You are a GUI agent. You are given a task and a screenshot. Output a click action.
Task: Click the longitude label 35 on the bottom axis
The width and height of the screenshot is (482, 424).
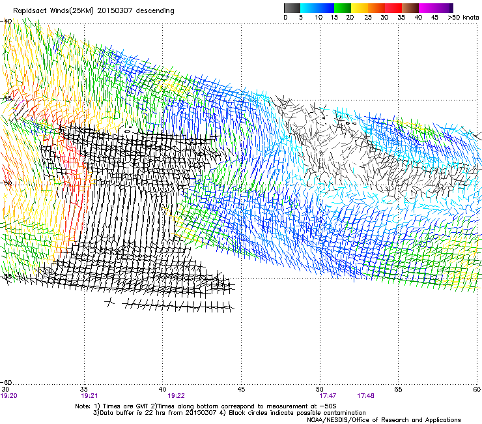coord(84,389)
